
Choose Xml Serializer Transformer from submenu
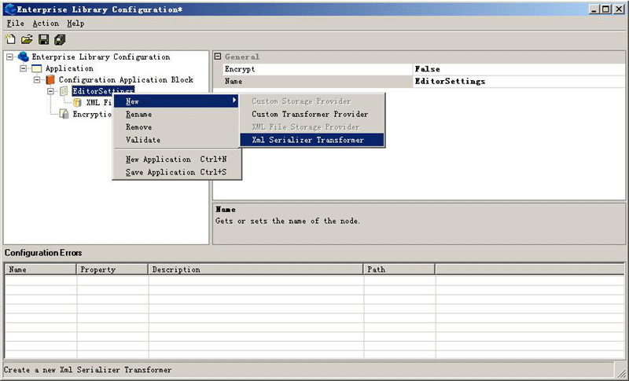(x=307, y=140)
